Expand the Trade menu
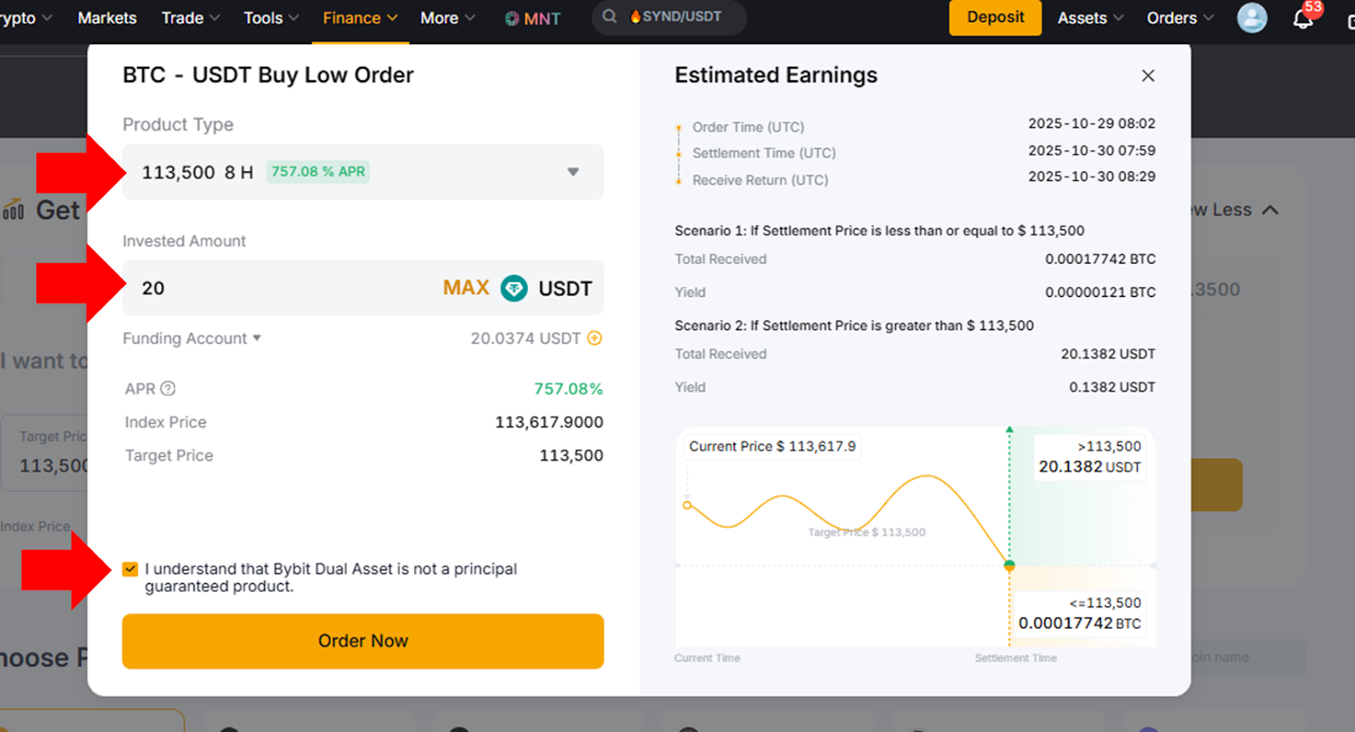 click(x=191, y=18)
